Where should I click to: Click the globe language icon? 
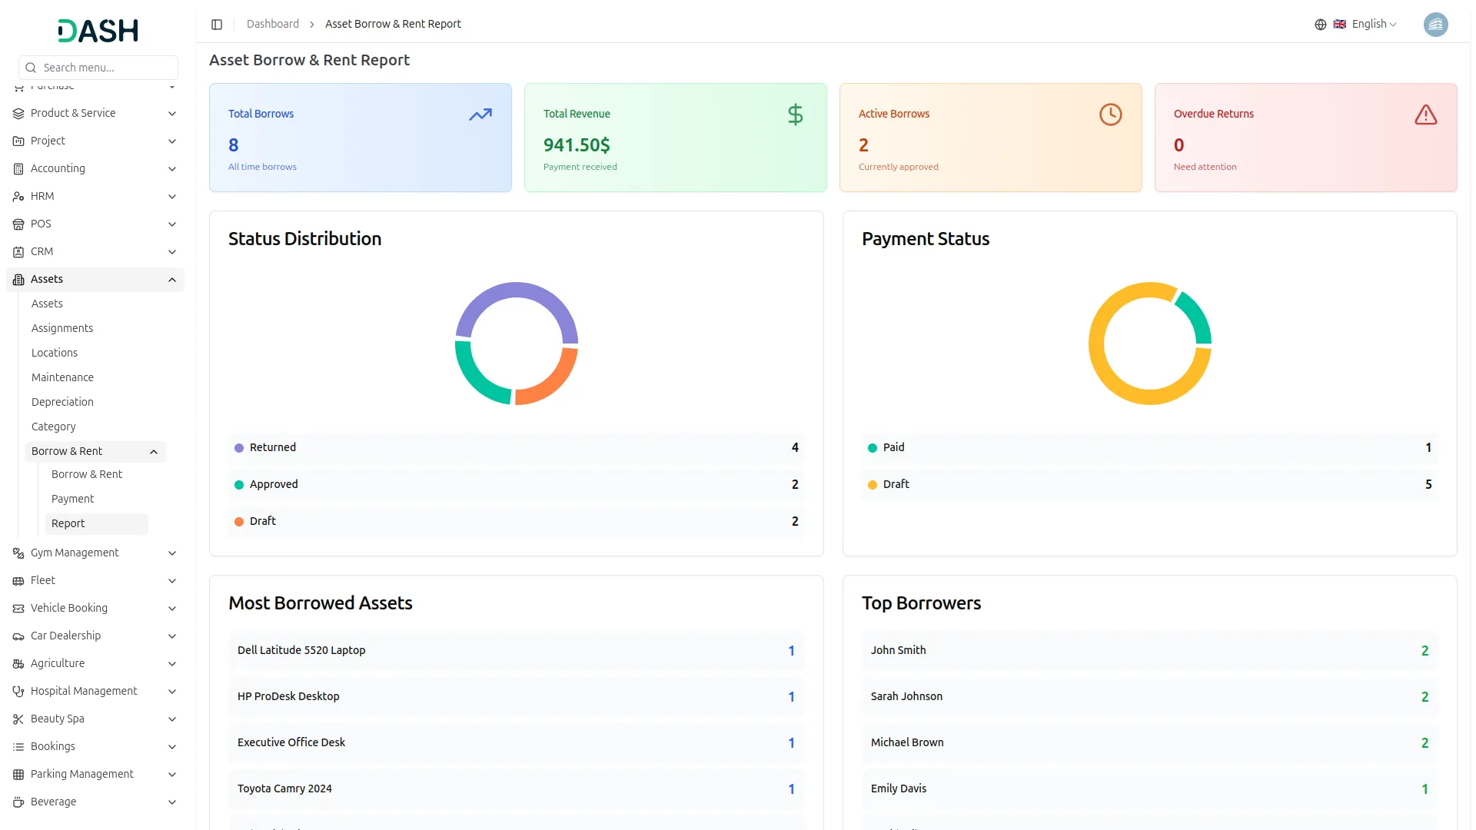(1320, 25)
